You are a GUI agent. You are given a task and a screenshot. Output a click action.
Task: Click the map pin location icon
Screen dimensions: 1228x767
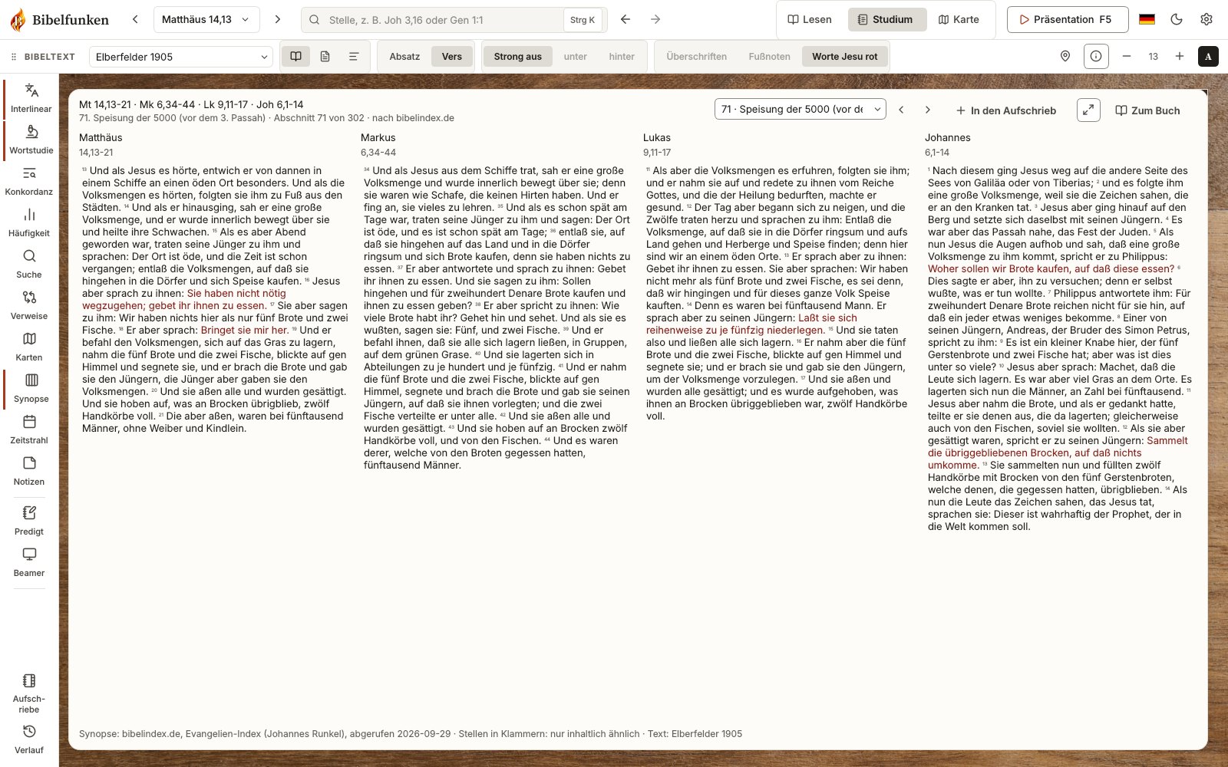[1065, 56]
